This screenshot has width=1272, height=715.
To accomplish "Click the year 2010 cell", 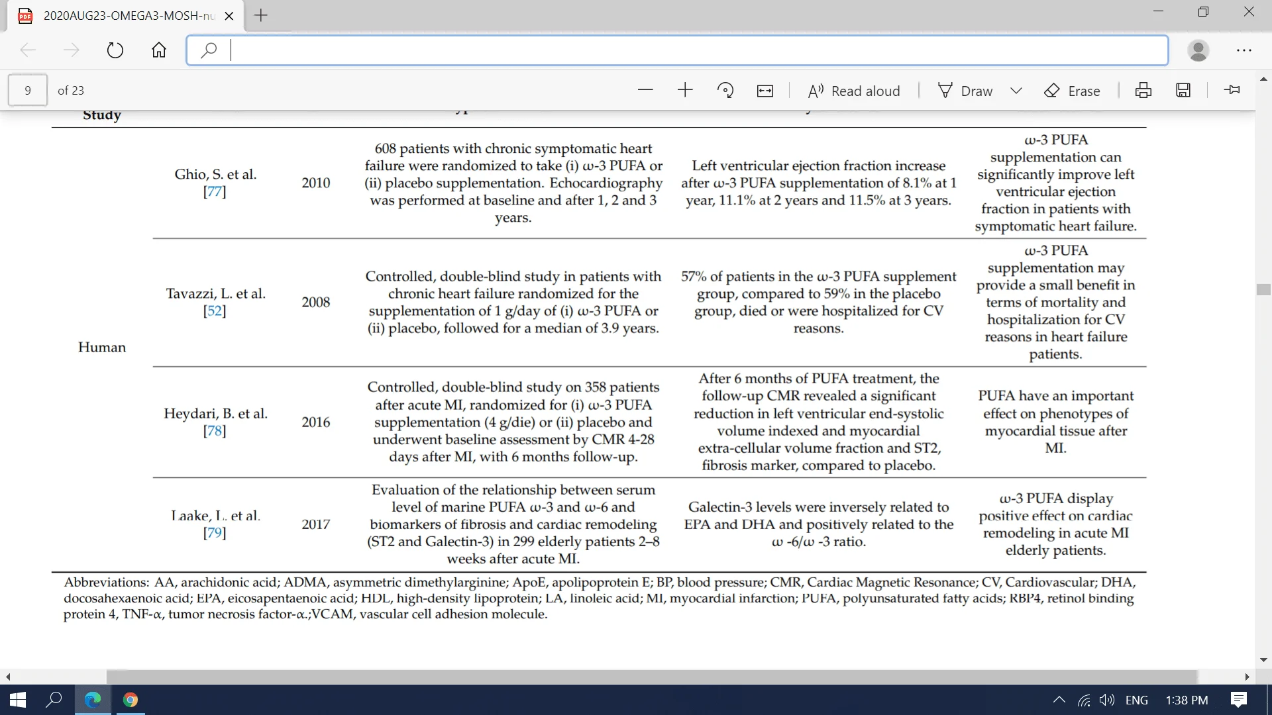I will (316, 183).
